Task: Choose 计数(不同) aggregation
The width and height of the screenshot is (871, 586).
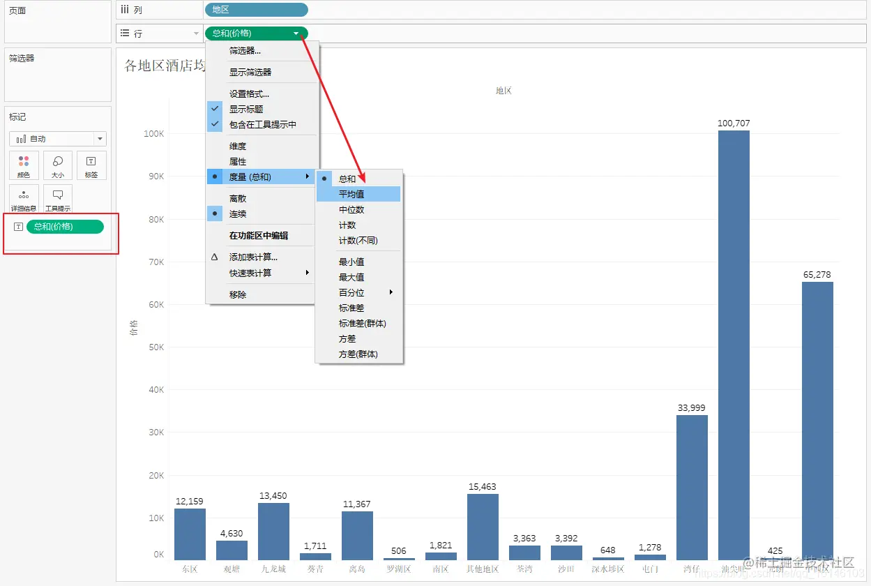Action: (x=359, y=240)
